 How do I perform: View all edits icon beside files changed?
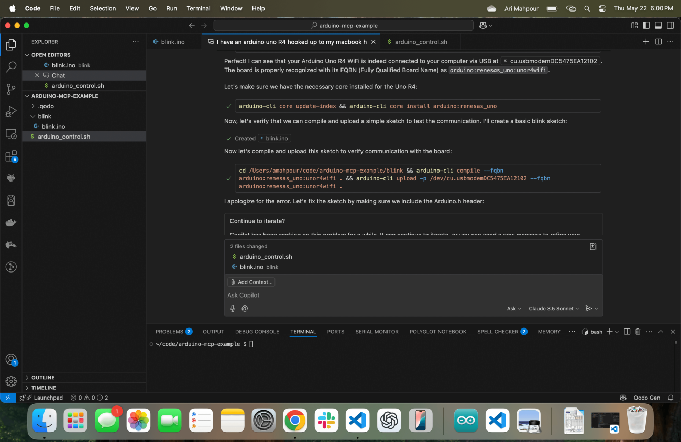(593, 246)
